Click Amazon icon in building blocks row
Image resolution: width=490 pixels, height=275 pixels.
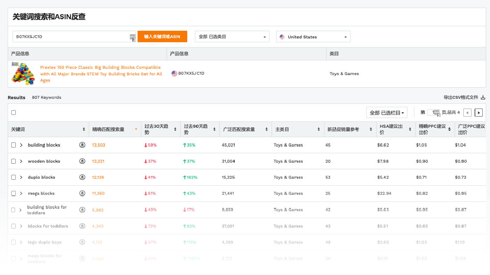pos(82,145)
